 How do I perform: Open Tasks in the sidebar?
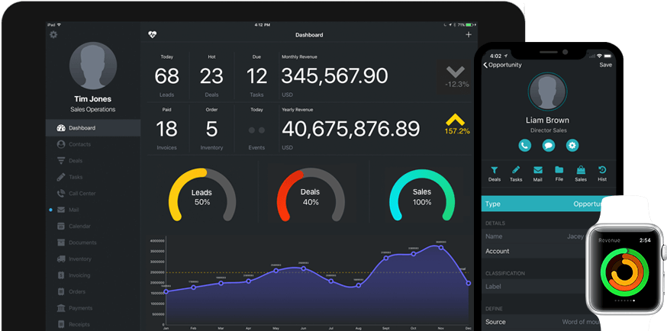93,177
